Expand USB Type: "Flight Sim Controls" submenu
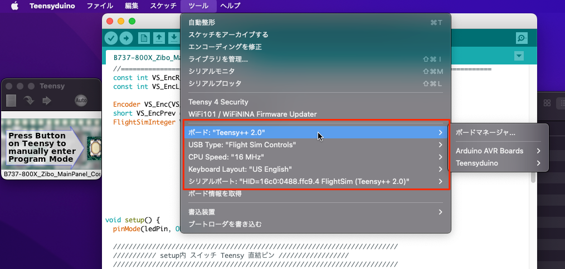The height and width of the screenshot is (269, 565). [x=315, y=145]
